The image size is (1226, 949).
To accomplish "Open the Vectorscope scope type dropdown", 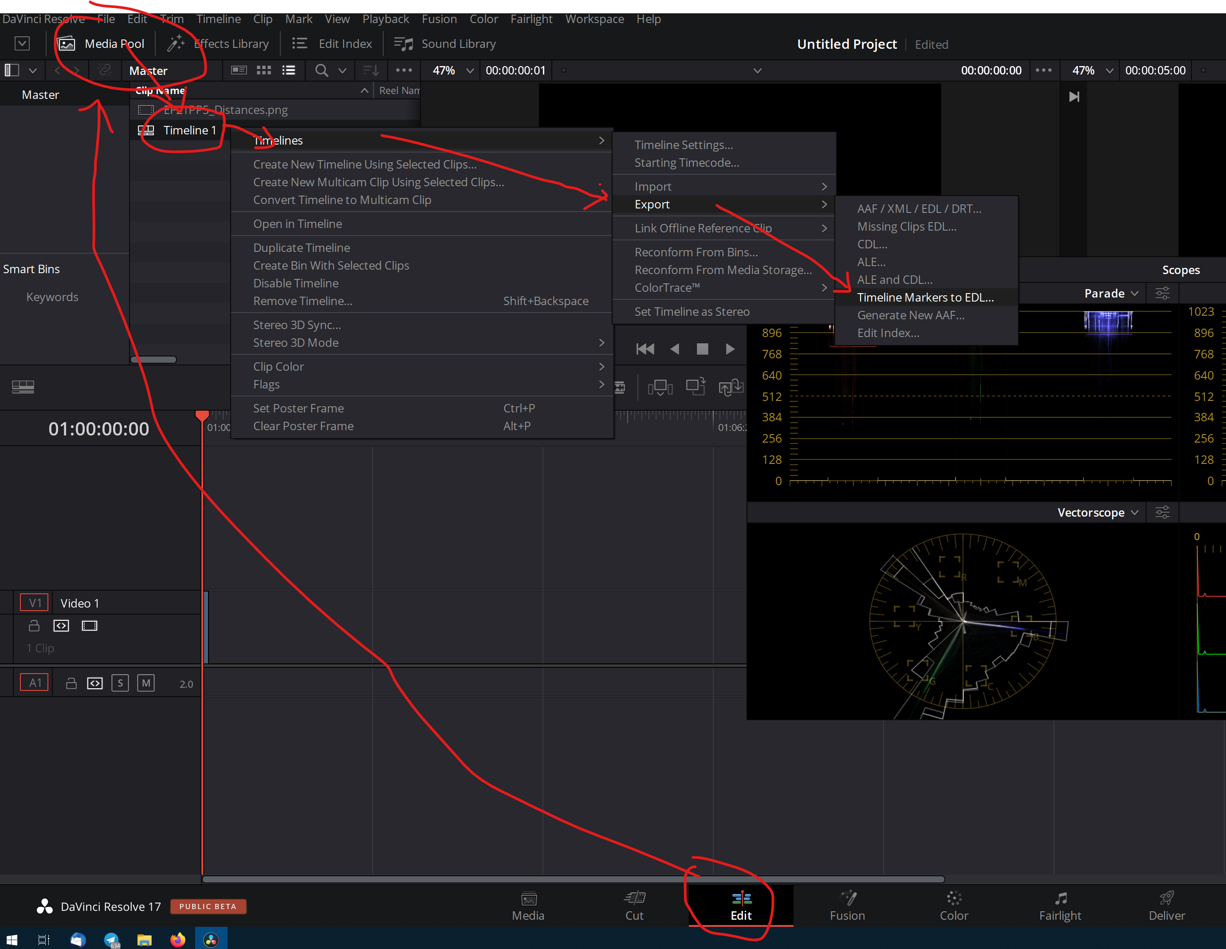I will [x=1097, y=512].
